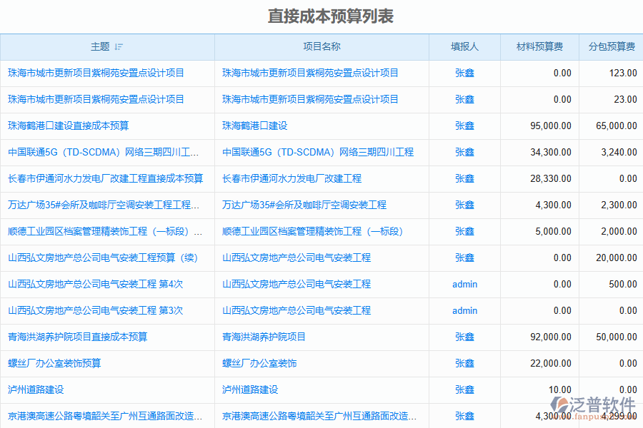
Task: Open project 万达广场35#会所及咖啡厅空调安装工程
Action: pyautogui.click(x=304, y=205)
